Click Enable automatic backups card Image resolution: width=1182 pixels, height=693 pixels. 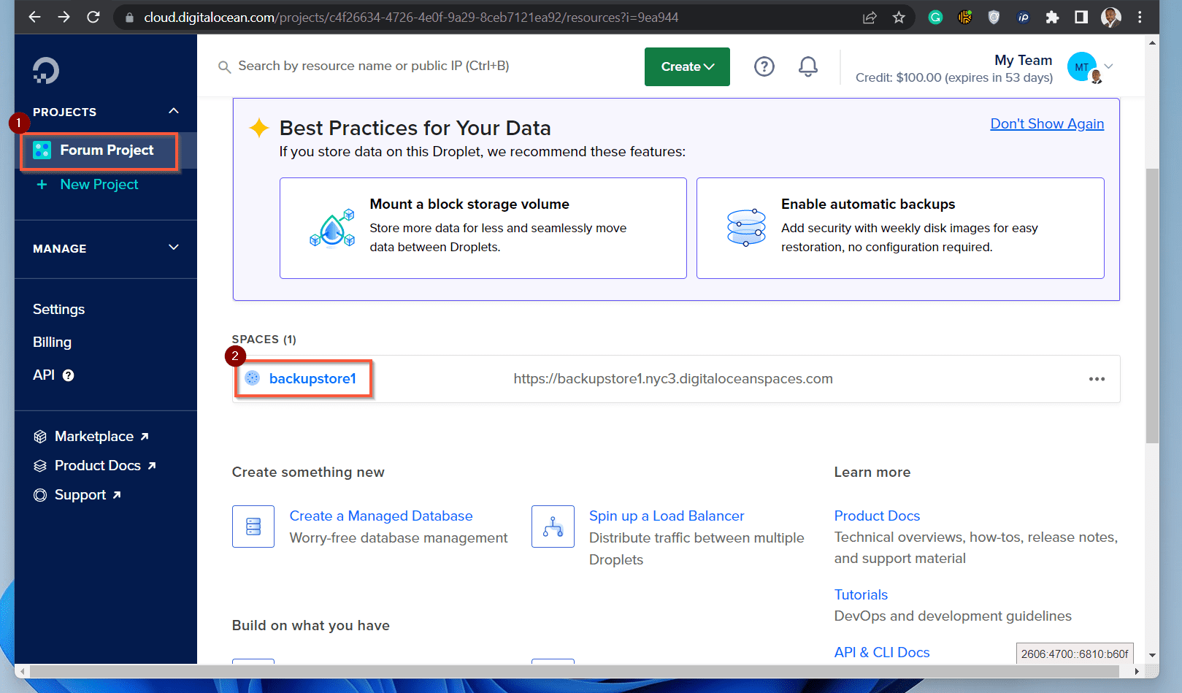(900, 228)
